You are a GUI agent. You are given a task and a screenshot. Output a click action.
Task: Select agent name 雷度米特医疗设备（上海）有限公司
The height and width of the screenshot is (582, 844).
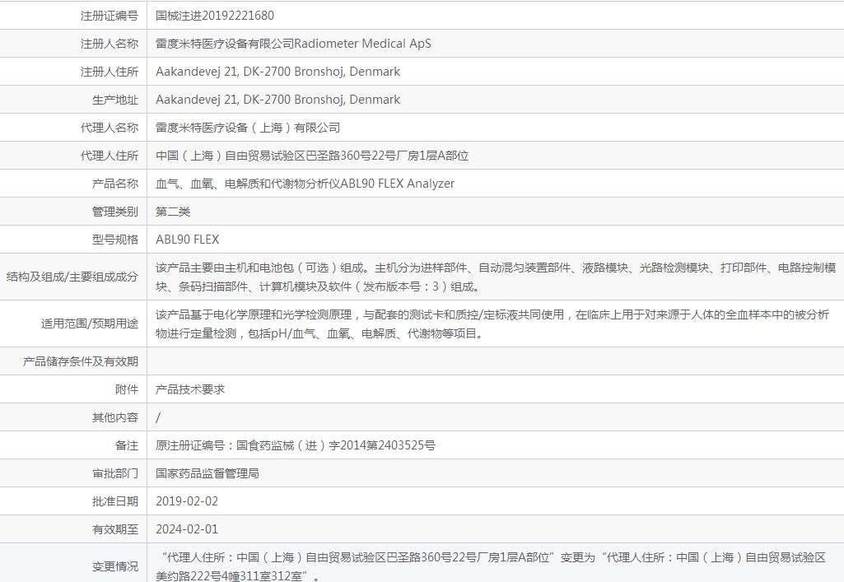point(248,128)
